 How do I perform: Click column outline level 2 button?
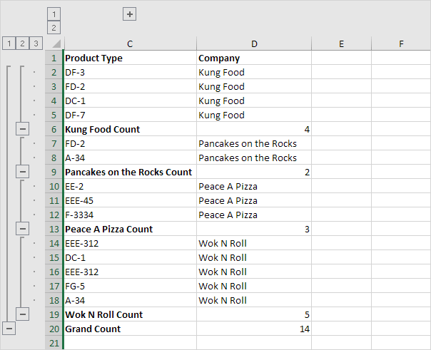tap(54, 28)
